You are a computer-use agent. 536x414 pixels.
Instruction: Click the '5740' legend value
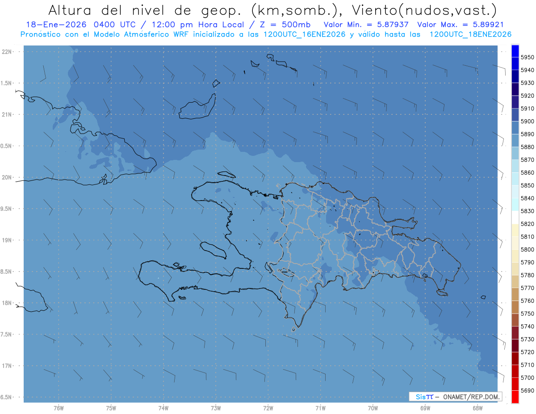(x=528, y=326)
